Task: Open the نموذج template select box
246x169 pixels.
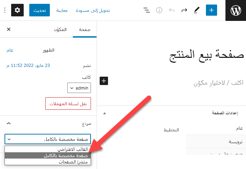Action: (x=48, y=139)
